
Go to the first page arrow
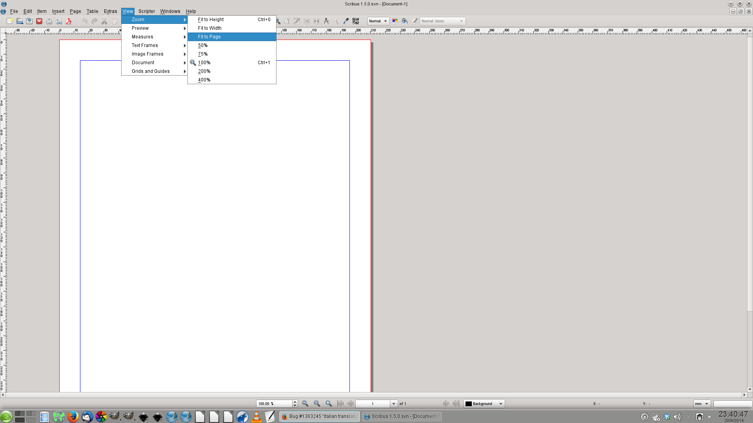(x=340, y=403)
